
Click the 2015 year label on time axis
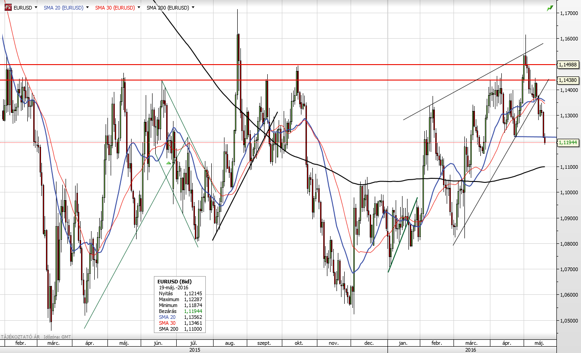tap(194, 350)
